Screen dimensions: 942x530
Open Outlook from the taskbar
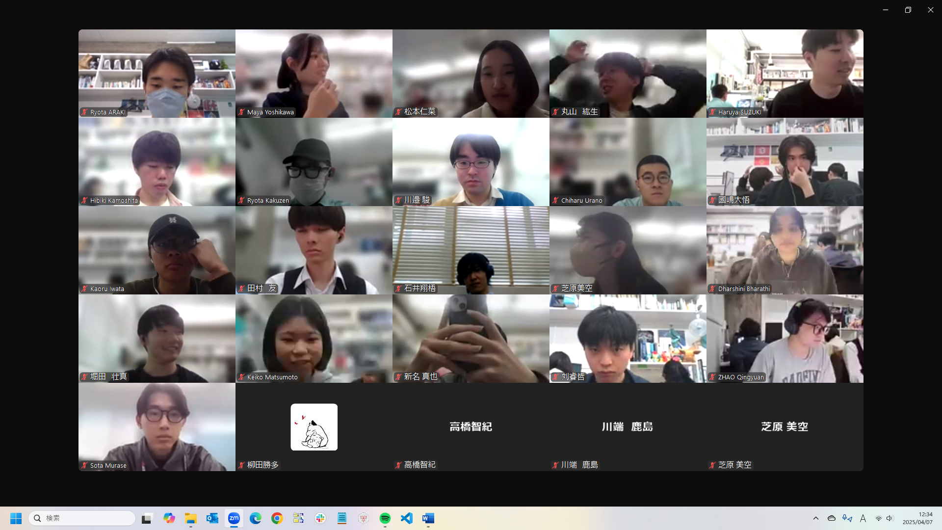(212, 518)
